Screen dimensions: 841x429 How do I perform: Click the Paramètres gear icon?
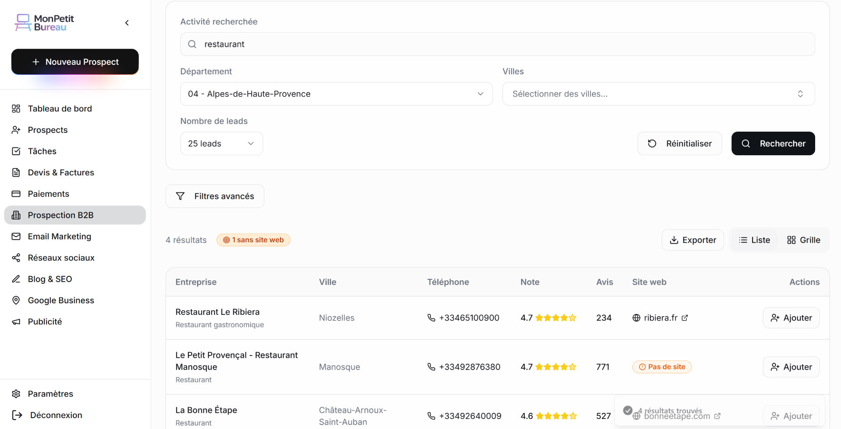pos(16,394)
